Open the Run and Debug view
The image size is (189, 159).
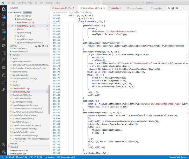[x=4, y=24]
